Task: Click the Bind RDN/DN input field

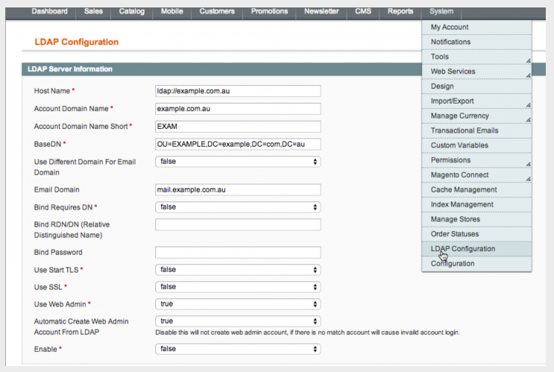Action: pos(238,224)
